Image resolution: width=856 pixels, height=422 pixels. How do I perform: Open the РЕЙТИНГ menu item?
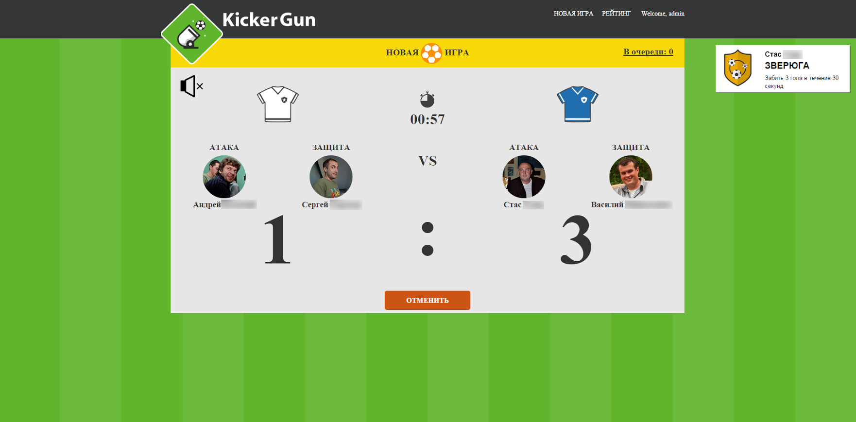point(616,14)
